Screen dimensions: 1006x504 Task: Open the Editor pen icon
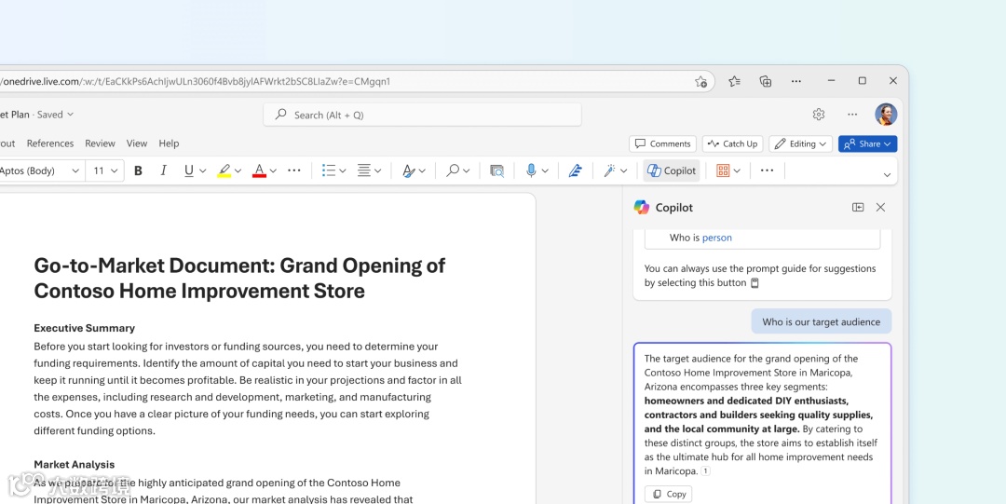click(x=576, y=170)
